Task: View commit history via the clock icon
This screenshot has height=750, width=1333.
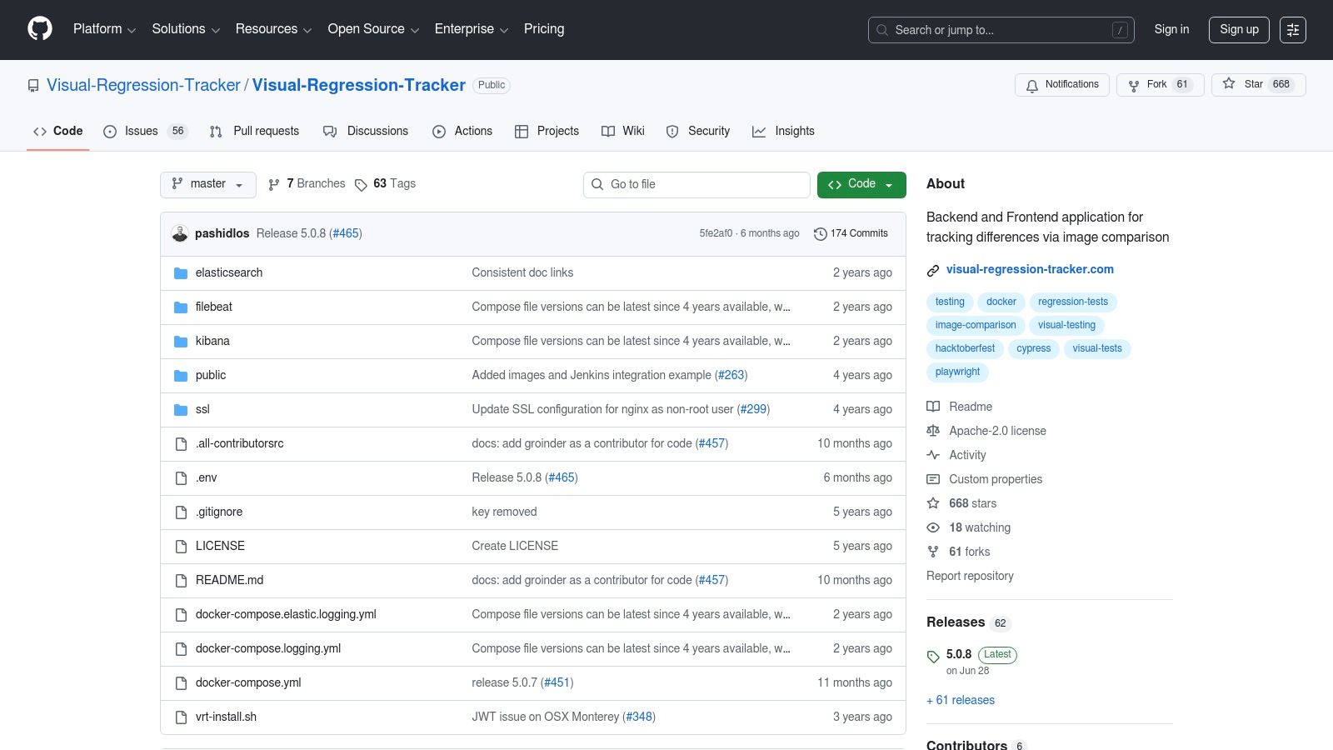Action: 820,233
